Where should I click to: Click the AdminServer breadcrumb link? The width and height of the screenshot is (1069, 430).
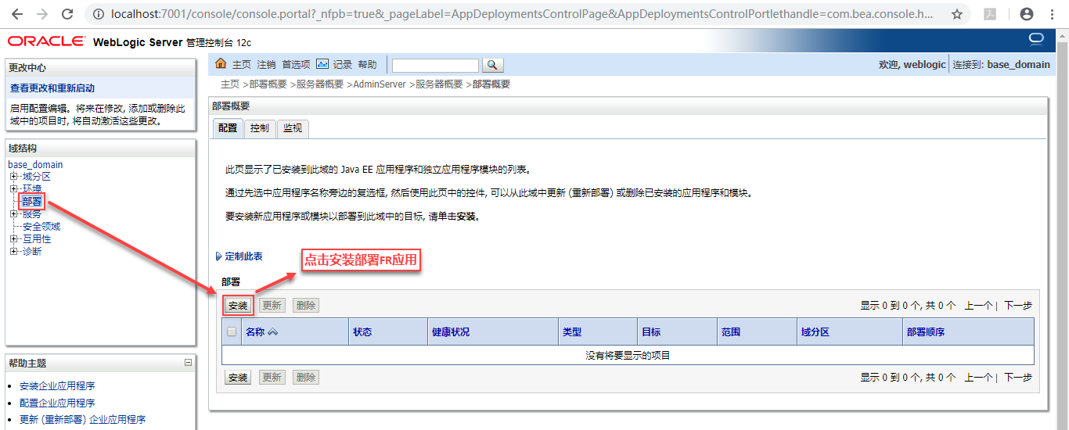[x=380, y=84]
